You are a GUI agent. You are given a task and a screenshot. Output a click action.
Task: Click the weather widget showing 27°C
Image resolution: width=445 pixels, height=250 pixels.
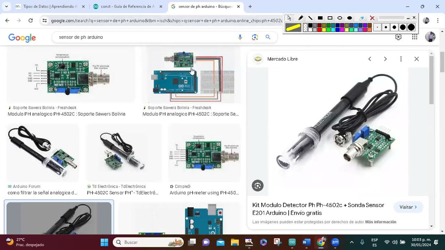[x=25, y=242]
